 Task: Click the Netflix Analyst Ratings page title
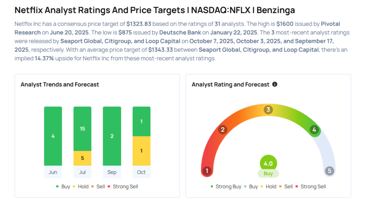click(154, 10)
